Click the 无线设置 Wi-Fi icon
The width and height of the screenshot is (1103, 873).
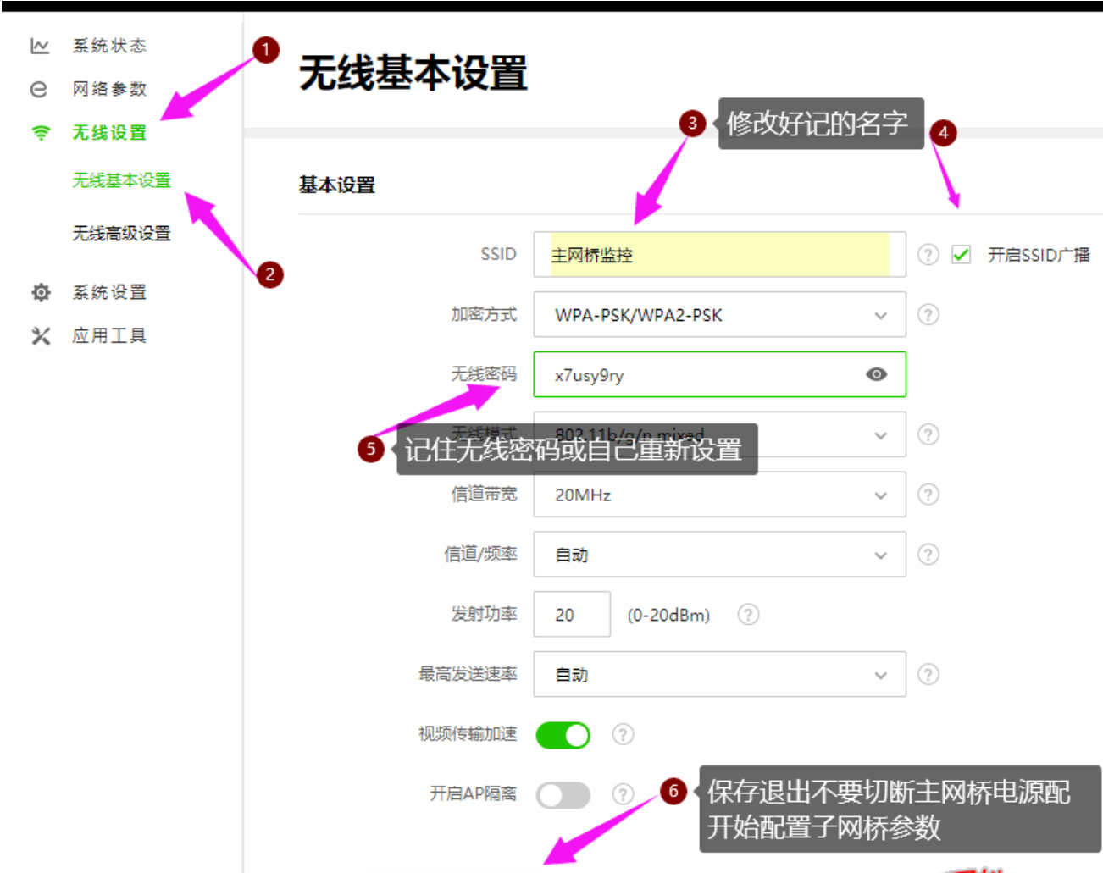click(x=40, y=133)
